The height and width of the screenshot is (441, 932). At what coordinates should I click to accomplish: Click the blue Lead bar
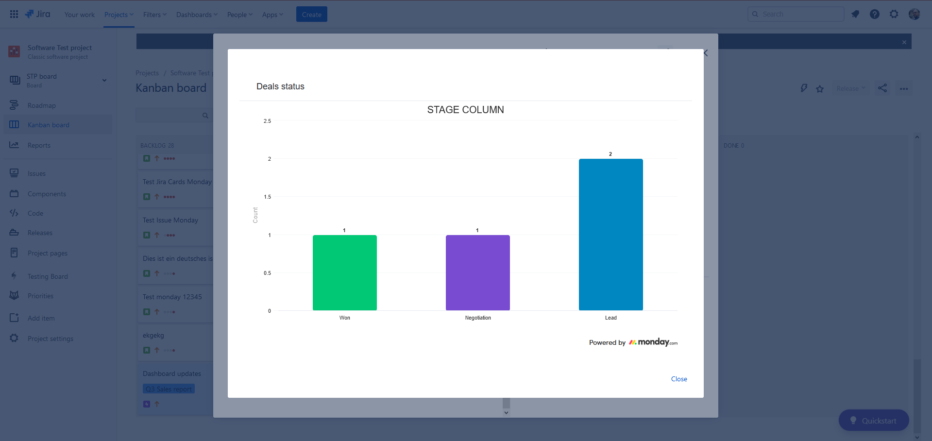611,235
